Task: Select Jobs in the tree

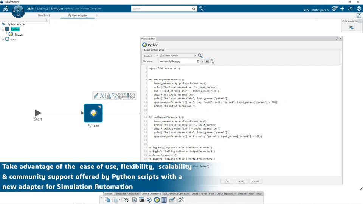Action: click(14, 39)
